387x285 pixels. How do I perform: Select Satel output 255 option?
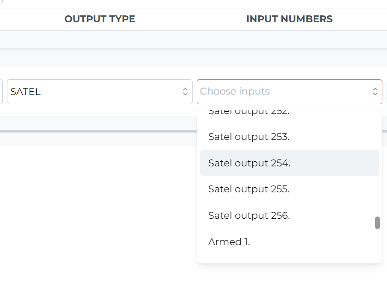click(x=289, y=189)
